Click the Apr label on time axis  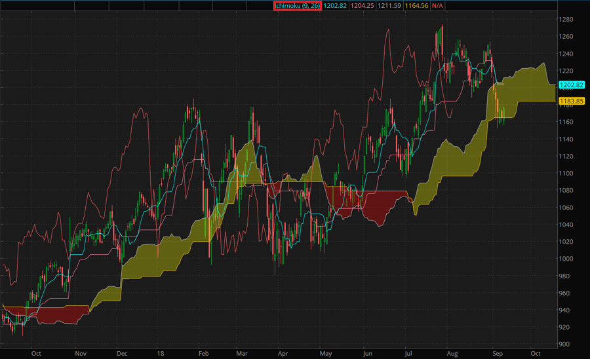283,353
